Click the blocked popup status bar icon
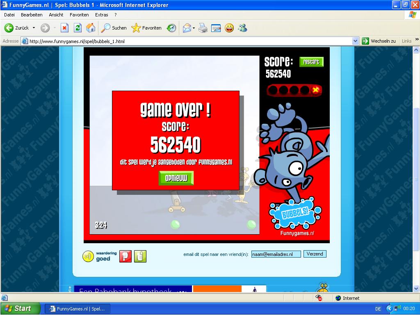The height and width of the screenshot is (315, 420). click(319, 298)
